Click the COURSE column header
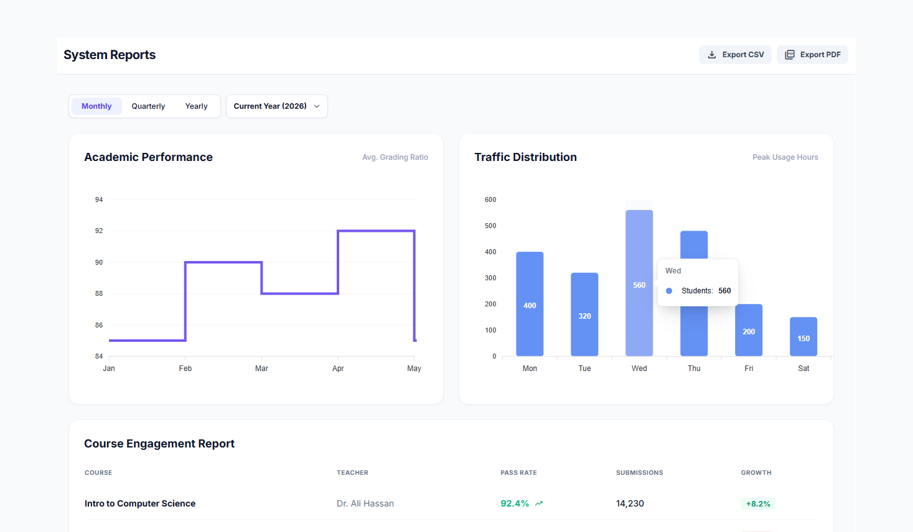Viewport: 913px width, 532px height. pyautogui.click(x=98, y=473)
